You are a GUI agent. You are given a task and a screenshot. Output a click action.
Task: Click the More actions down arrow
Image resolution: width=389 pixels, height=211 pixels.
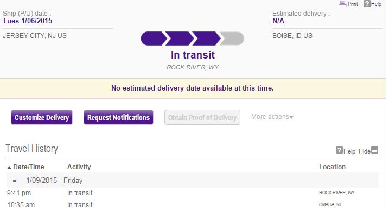(x=291, y=117)
